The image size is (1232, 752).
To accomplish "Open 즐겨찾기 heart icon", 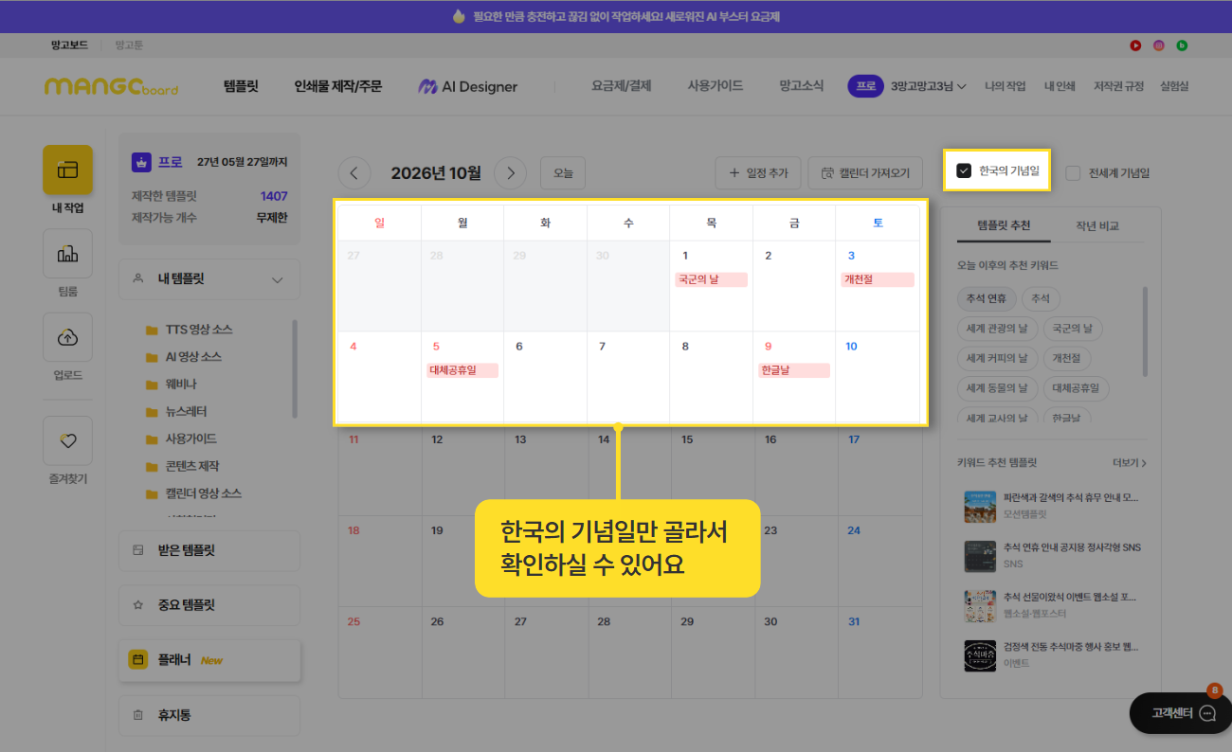I will click(67, 440).
